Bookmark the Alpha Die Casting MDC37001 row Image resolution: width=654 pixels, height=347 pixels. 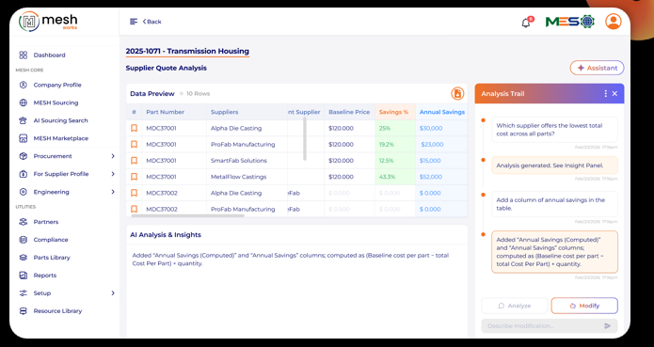coord(134,128)
